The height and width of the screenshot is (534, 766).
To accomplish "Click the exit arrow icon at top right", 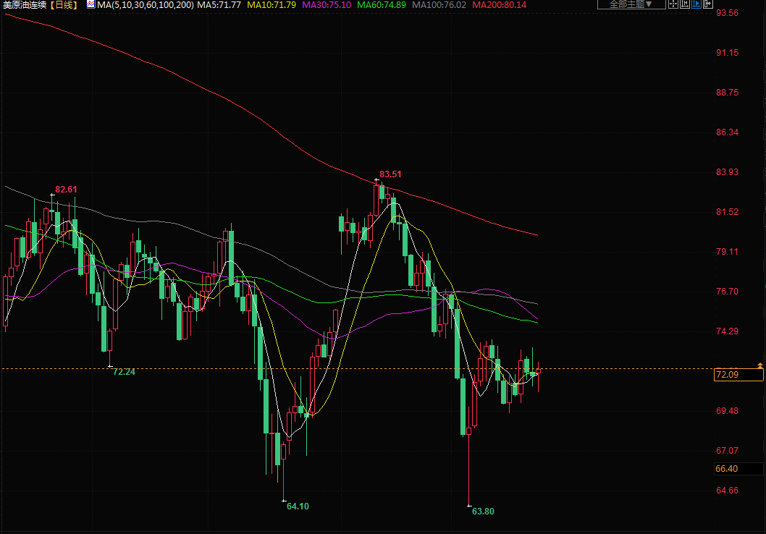I will coord(709,4).
